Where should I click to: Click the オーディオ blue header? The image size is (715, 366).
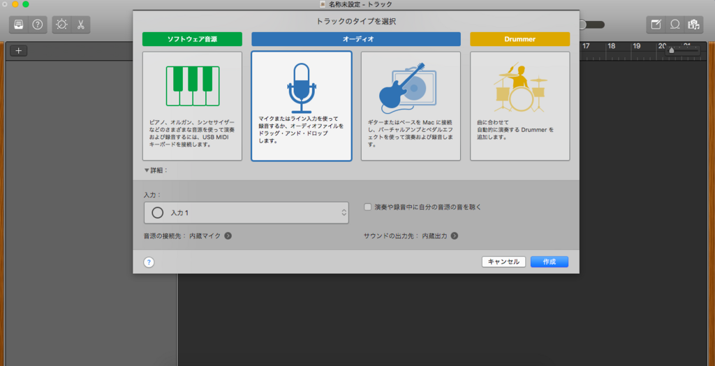tap(356, 39)
